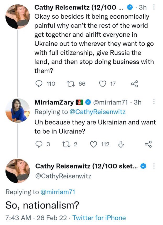Share Cathy's first tweet
Viewport: 163px width, 225px height.
tap(134, 84)
